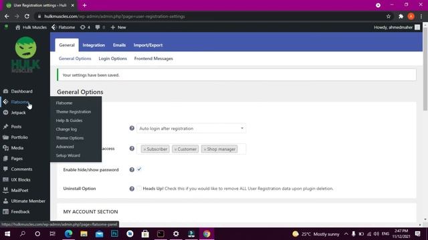Open the Chrome profile avatar
Viewport: 428px width, 240px height.
(x=411, y=16)
